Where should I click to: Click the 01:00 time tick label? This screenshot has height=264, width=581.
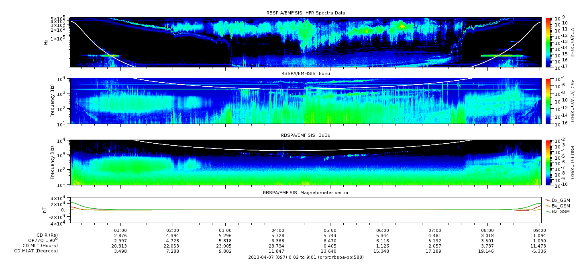click(120, 231)
